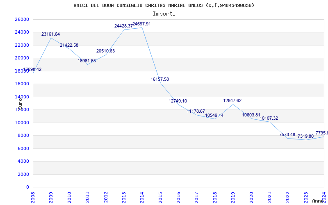Click x-axis year 2023
This screenshot has height=205, width=328.
(x=306, y=197)
